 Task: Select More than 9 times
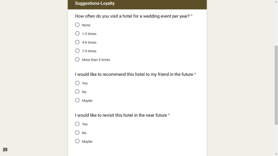point(77,59)
